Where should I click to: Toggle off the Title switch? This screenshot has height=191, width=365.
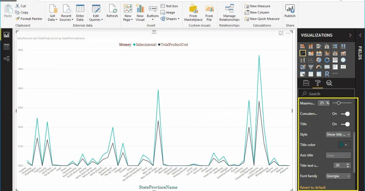tap(345, 124)
